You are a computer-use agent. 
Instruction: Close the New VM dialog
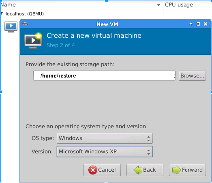(206, 24)
